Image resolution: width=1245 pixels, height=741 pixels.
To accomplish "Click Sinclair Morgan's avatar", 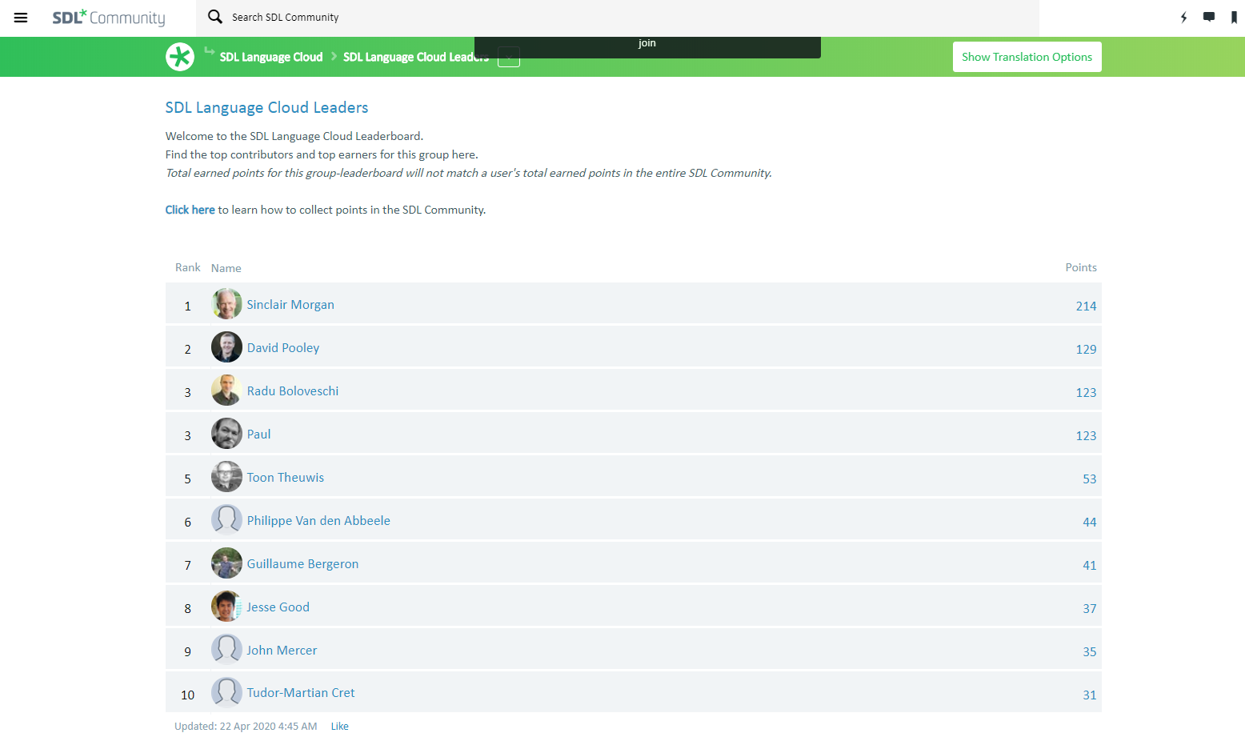I will point(226,304).
